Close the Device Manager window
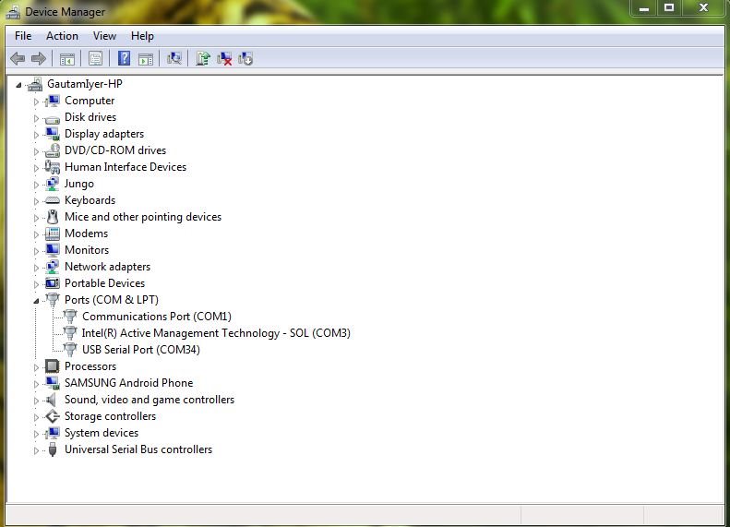The width and height of the screenshot is (730, 527). point(703,8)
